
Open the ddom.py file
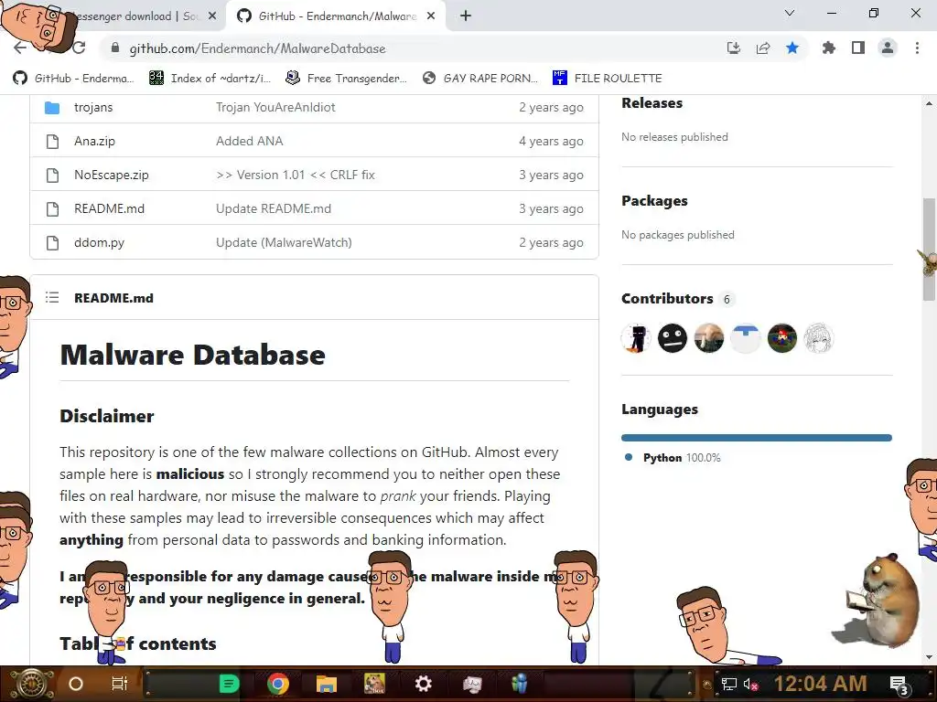click(x=99, y=242)
